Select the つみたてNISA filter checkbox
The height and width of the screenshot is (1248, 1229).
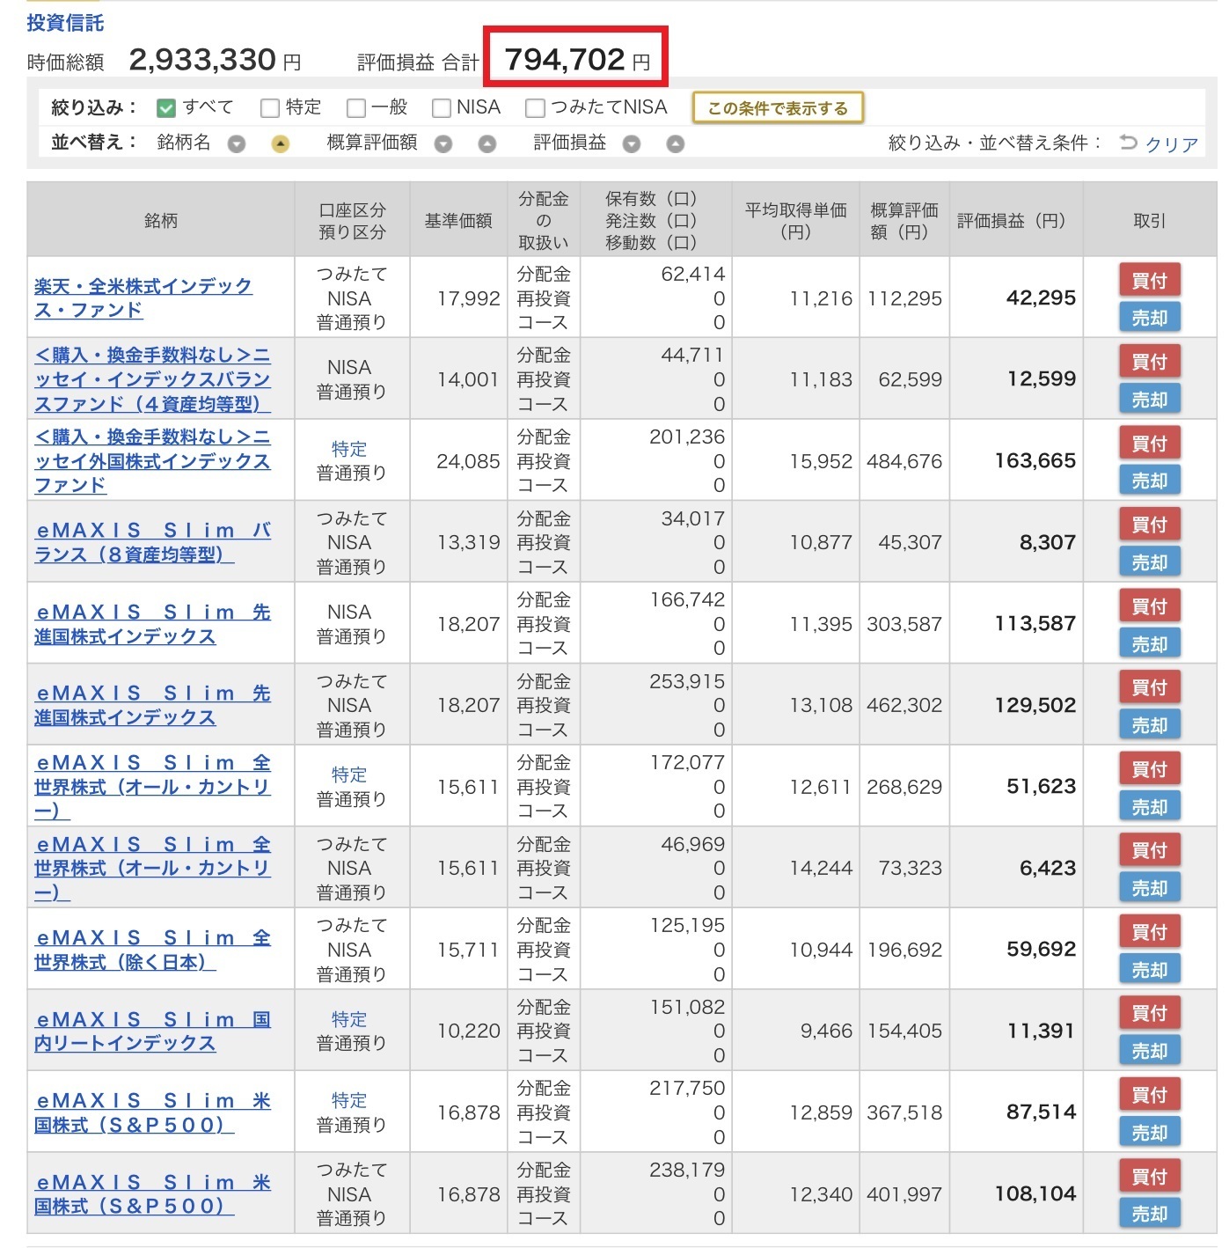pos(534,108)
